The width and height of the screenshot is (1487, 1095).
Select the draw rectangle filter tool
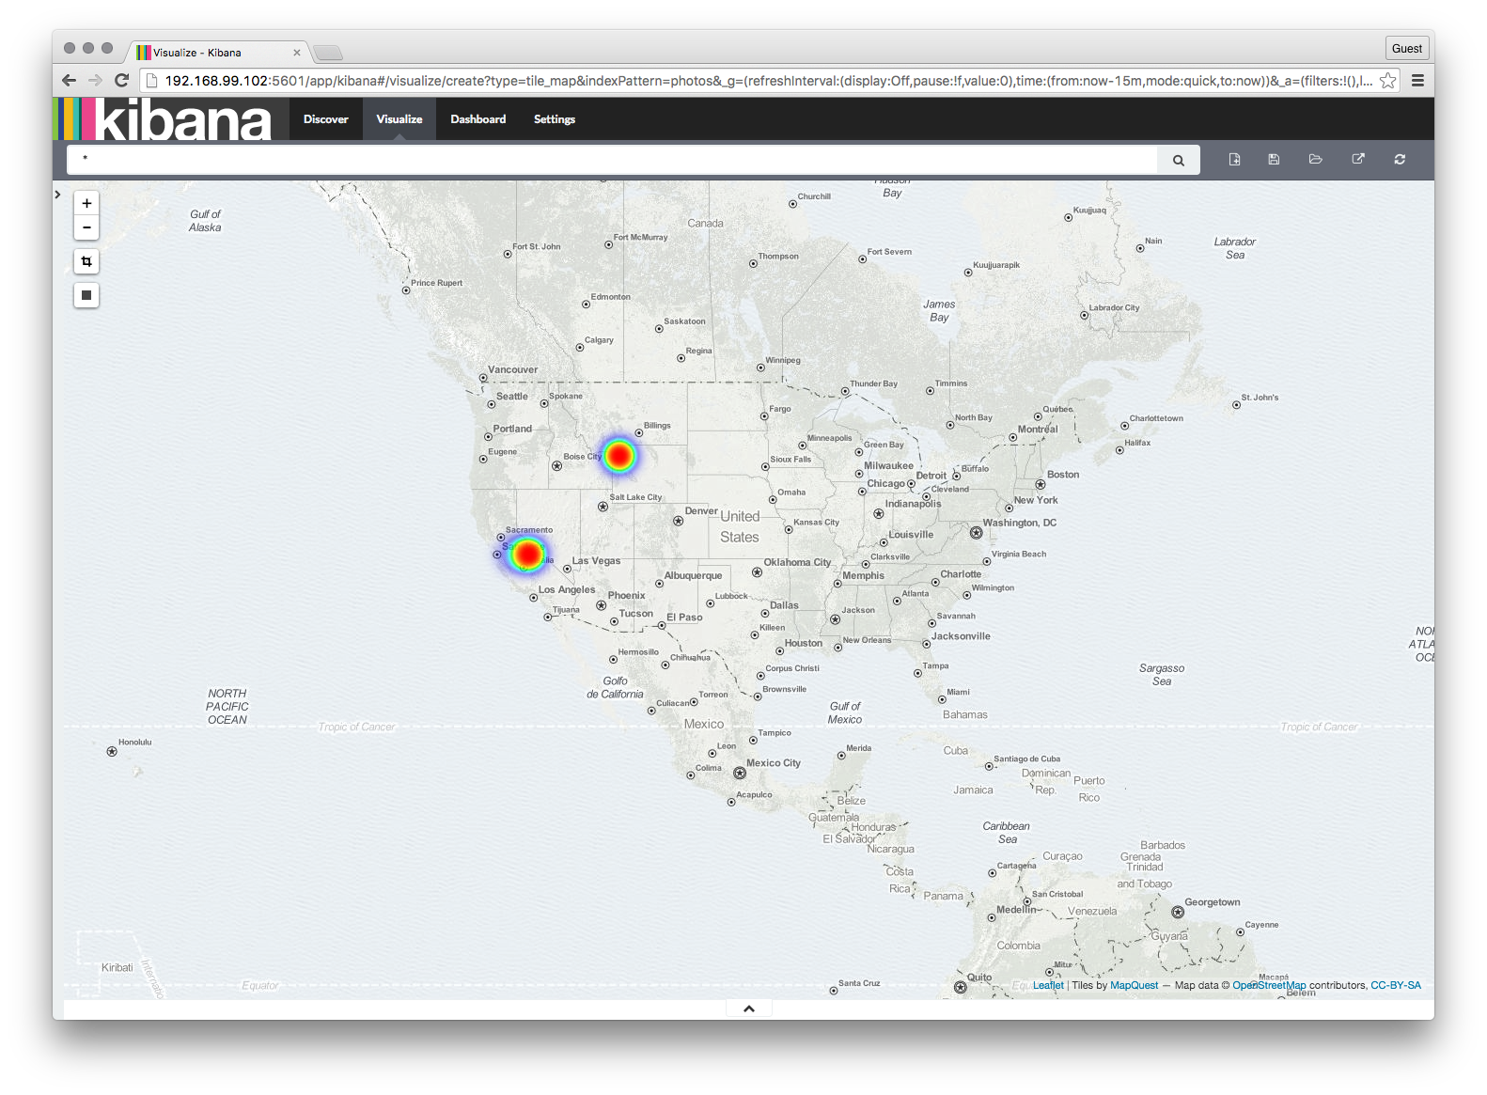tap(86, 295)
